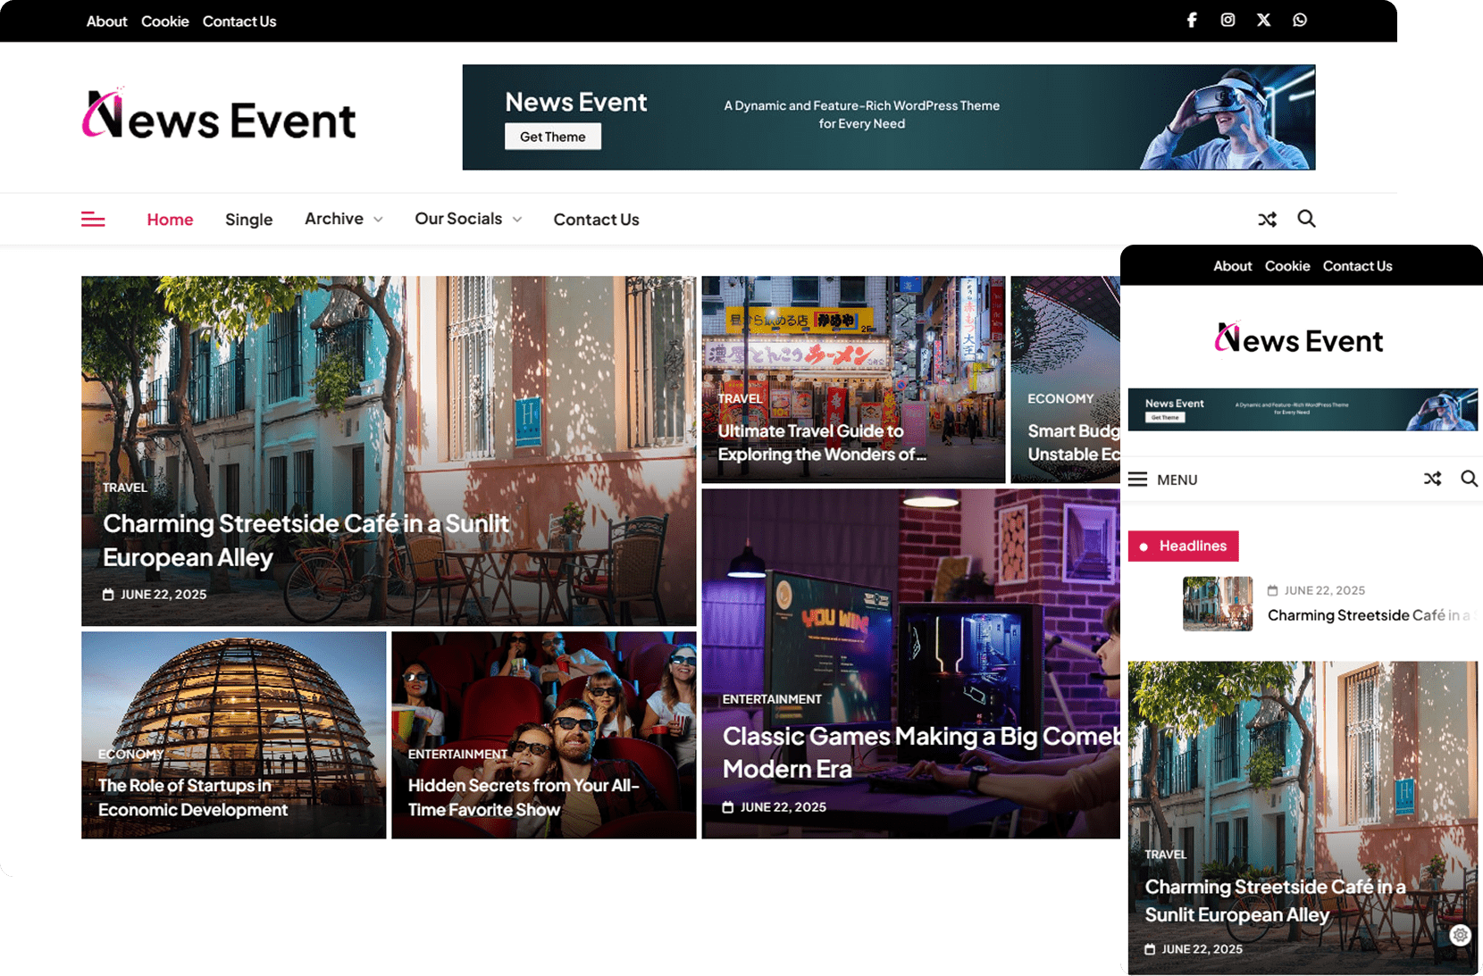Click the settings gear on mobile preview
1483x976 pixels.
pyautogui.click(x=1460, y=935)
